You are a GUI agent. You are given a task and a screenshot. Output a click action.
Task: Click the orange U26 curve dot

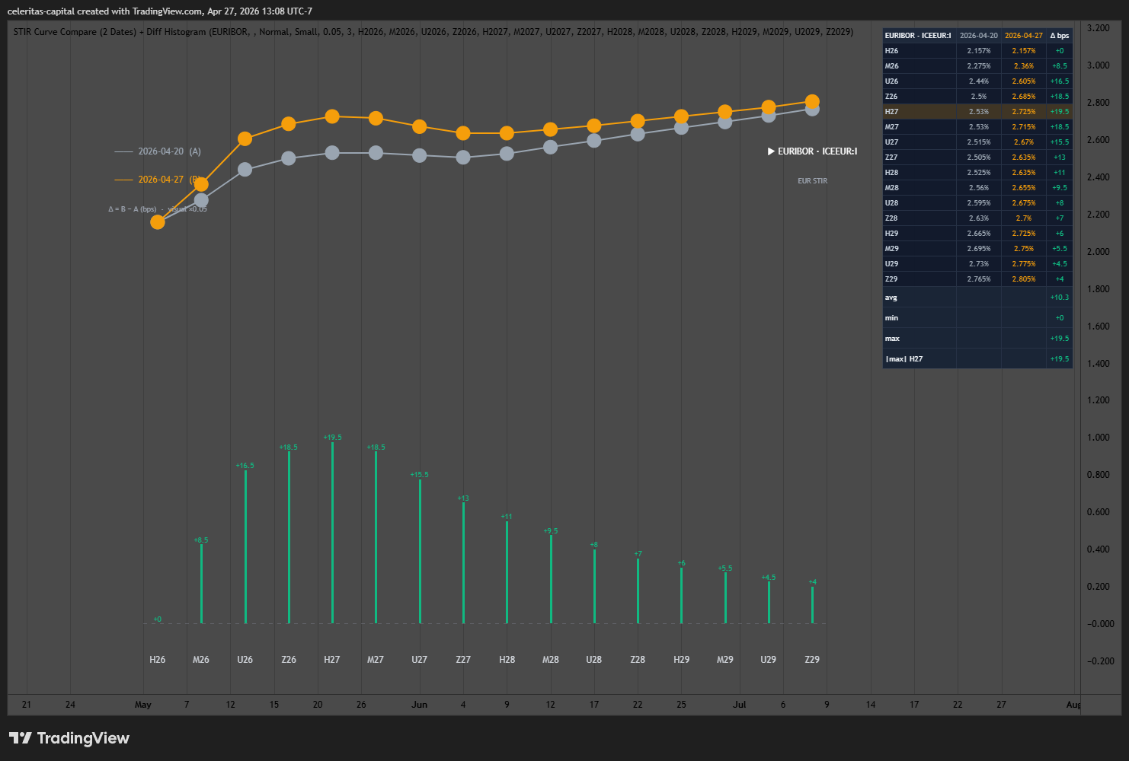[x=245, y=139]
